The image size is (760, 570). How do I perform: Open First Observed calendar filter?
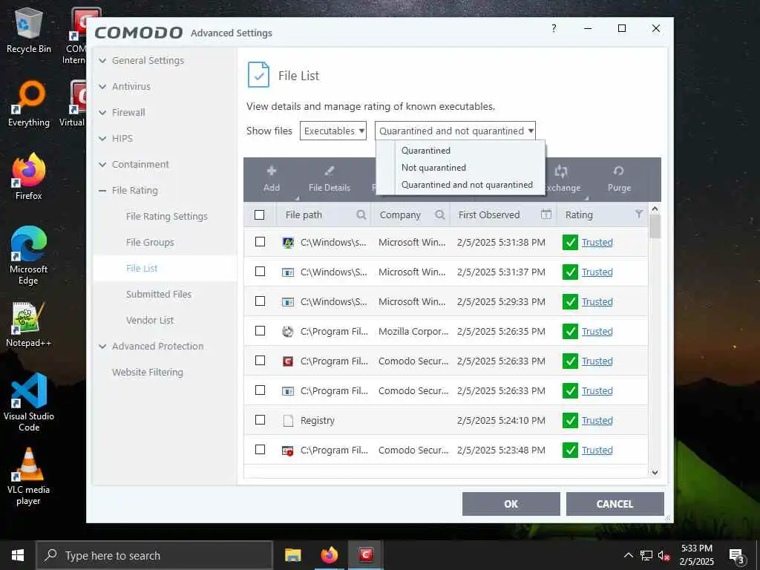coord(546,214)
